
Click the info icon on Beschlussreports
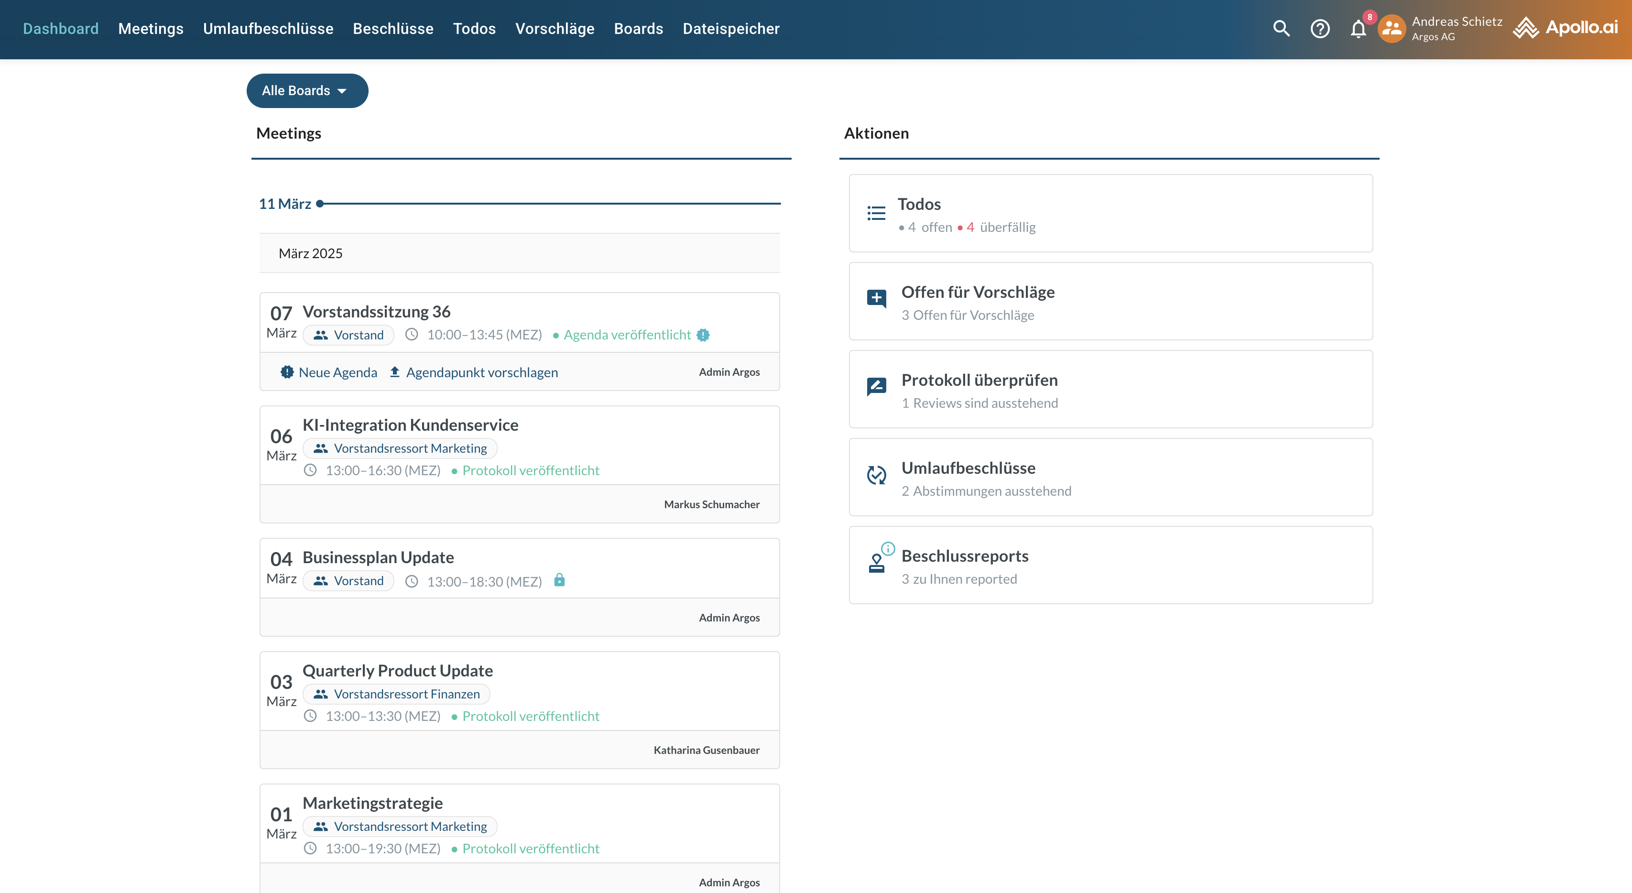pos(888,548)
